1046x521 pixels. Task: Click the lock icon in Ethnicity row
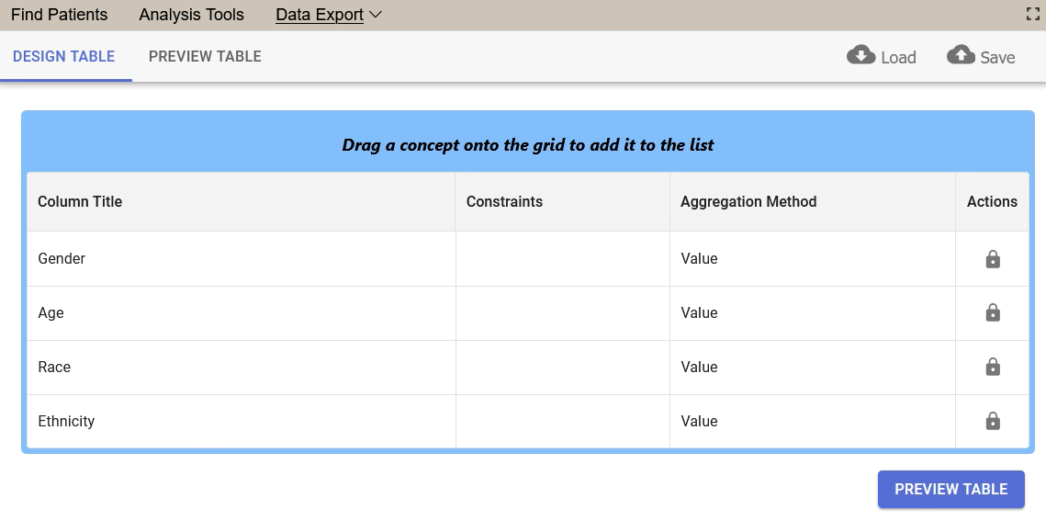[992, 422]
